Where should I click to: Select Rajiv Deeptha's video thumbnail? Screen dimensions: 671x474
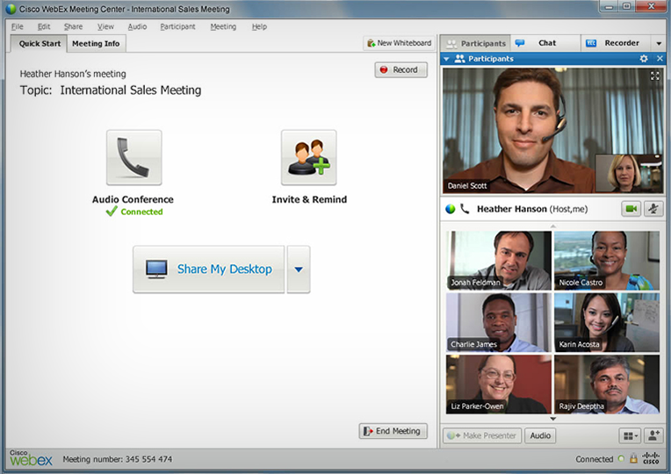pos(607,384)
